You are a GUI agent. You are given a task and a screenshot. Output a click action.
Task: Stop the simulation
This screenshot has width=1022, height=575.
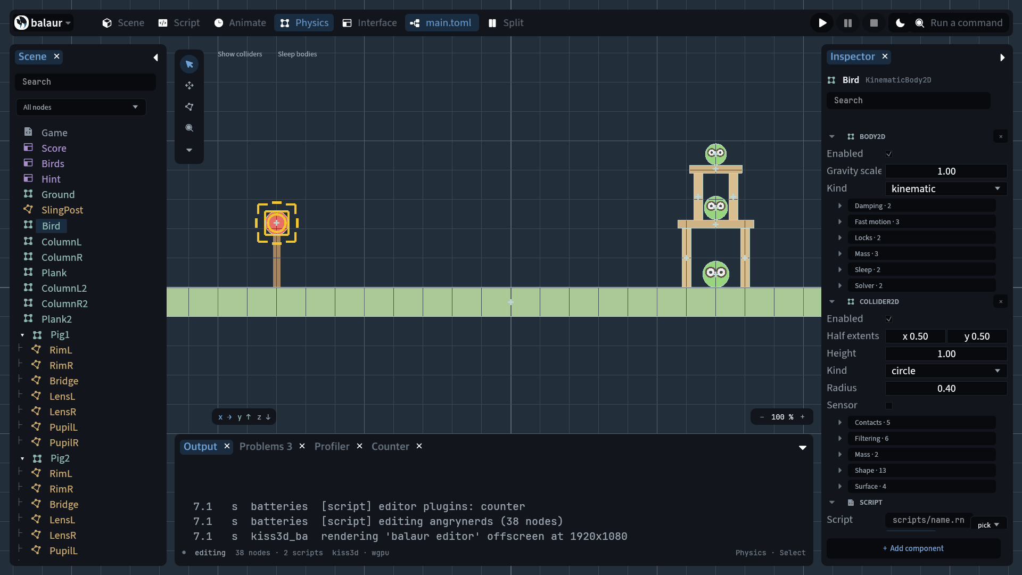pyautogui.click(x=873, y=23)
